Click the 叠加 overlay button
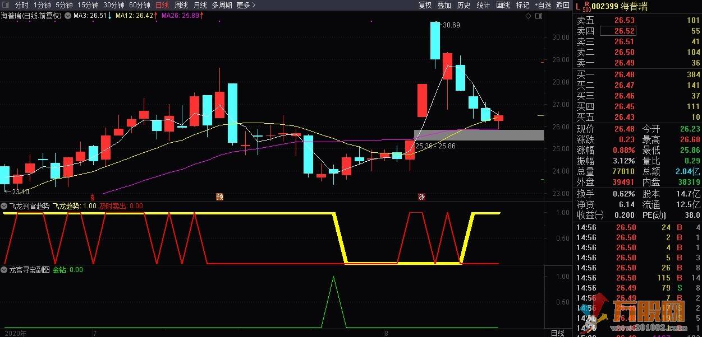 (444, 5)
